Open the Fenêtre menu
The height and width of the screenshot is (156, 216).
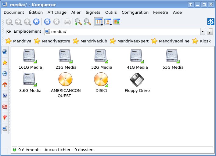[x=160, y=13]
